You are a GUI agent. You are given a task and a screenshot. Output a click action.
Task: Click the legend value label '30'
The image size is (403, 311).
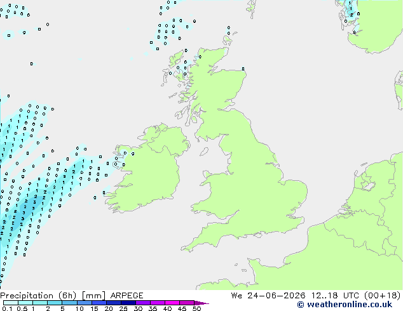(x=138, y=308)
